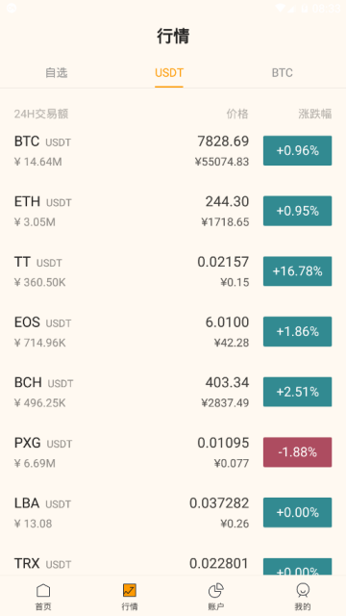Sort by 24H交易额 column header
Screen dimensions: 346x616
pos(41,114)
